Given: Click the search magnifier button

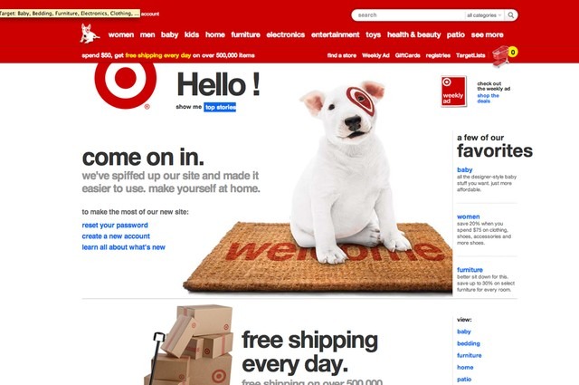Looking at the screenshot, I should point(510,15).
